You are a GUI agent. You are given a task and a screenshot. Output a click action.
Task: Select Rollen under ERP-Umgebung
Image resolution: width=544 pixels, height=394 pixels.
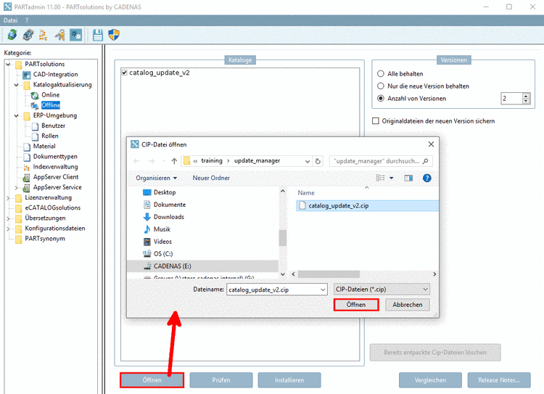pos(50,136)
